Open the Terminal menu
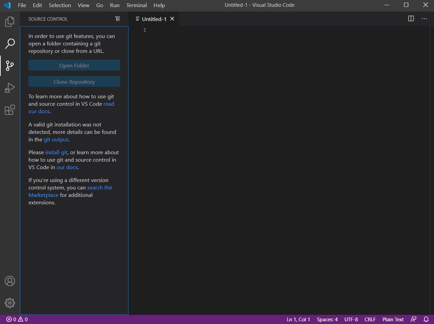Screen dimensions: 434x324 (x=136, y=5)
